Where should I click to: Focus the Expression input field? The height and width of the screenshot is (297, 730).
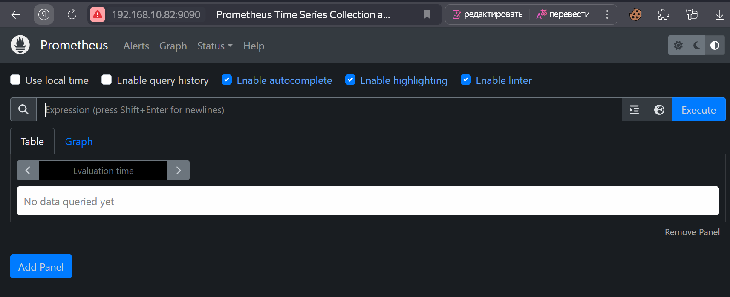tap(328, 110)
